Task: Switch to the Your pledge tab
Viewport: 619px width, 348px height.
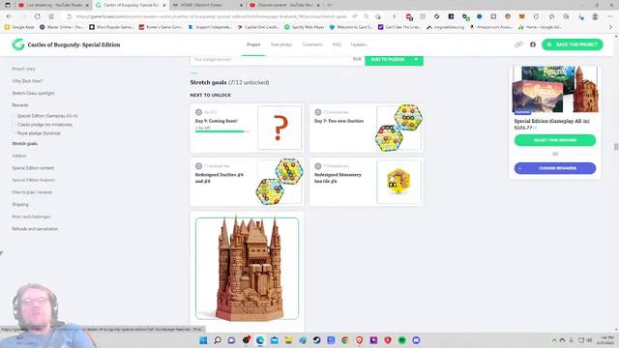Action: (x=281, y=44)
